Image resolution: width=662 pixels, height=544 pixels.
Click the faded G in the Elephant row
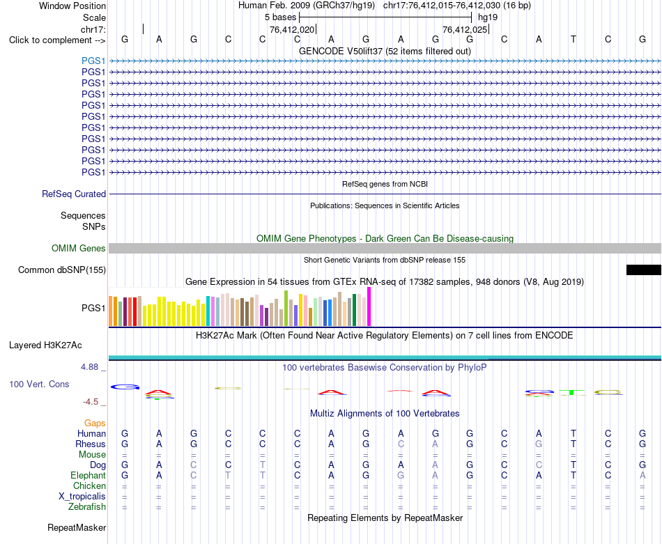pyautogui.click(x=401, y=475)
